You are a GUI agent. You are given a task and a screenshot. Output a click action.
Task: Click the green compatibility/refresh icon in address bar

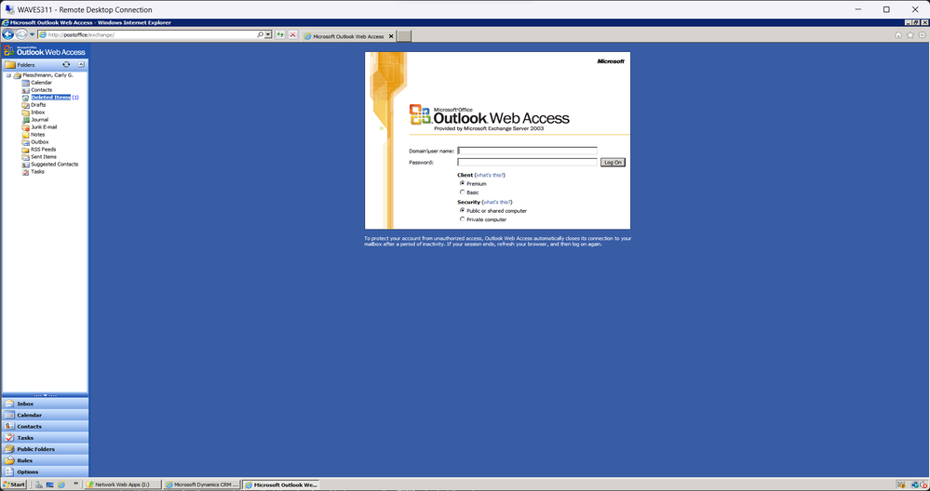(x=280, y=35)
